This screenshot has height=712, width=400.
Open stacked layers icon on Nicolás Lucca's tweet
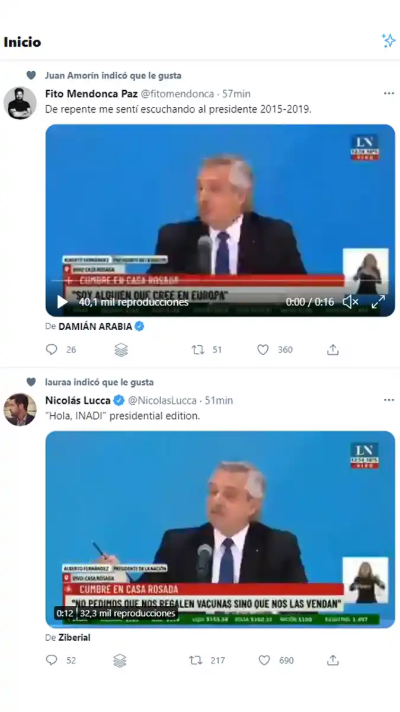pyautogui.click(x=120, y=660)
